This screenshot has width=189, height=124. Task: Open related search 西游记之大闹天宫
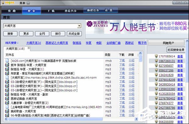57,43
